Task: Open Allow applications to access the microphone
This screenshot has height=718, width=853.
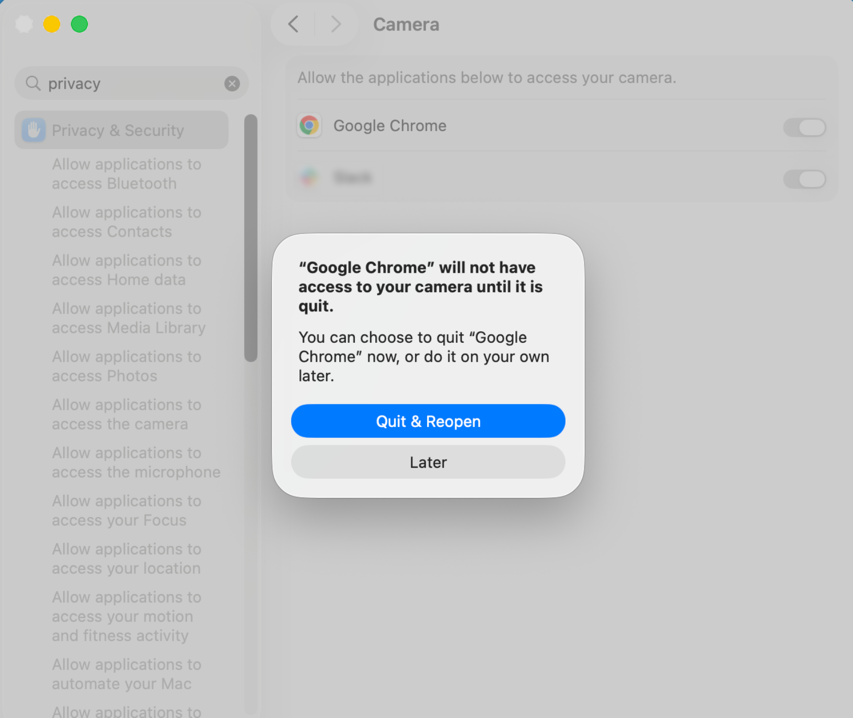Action: (136, 462)
